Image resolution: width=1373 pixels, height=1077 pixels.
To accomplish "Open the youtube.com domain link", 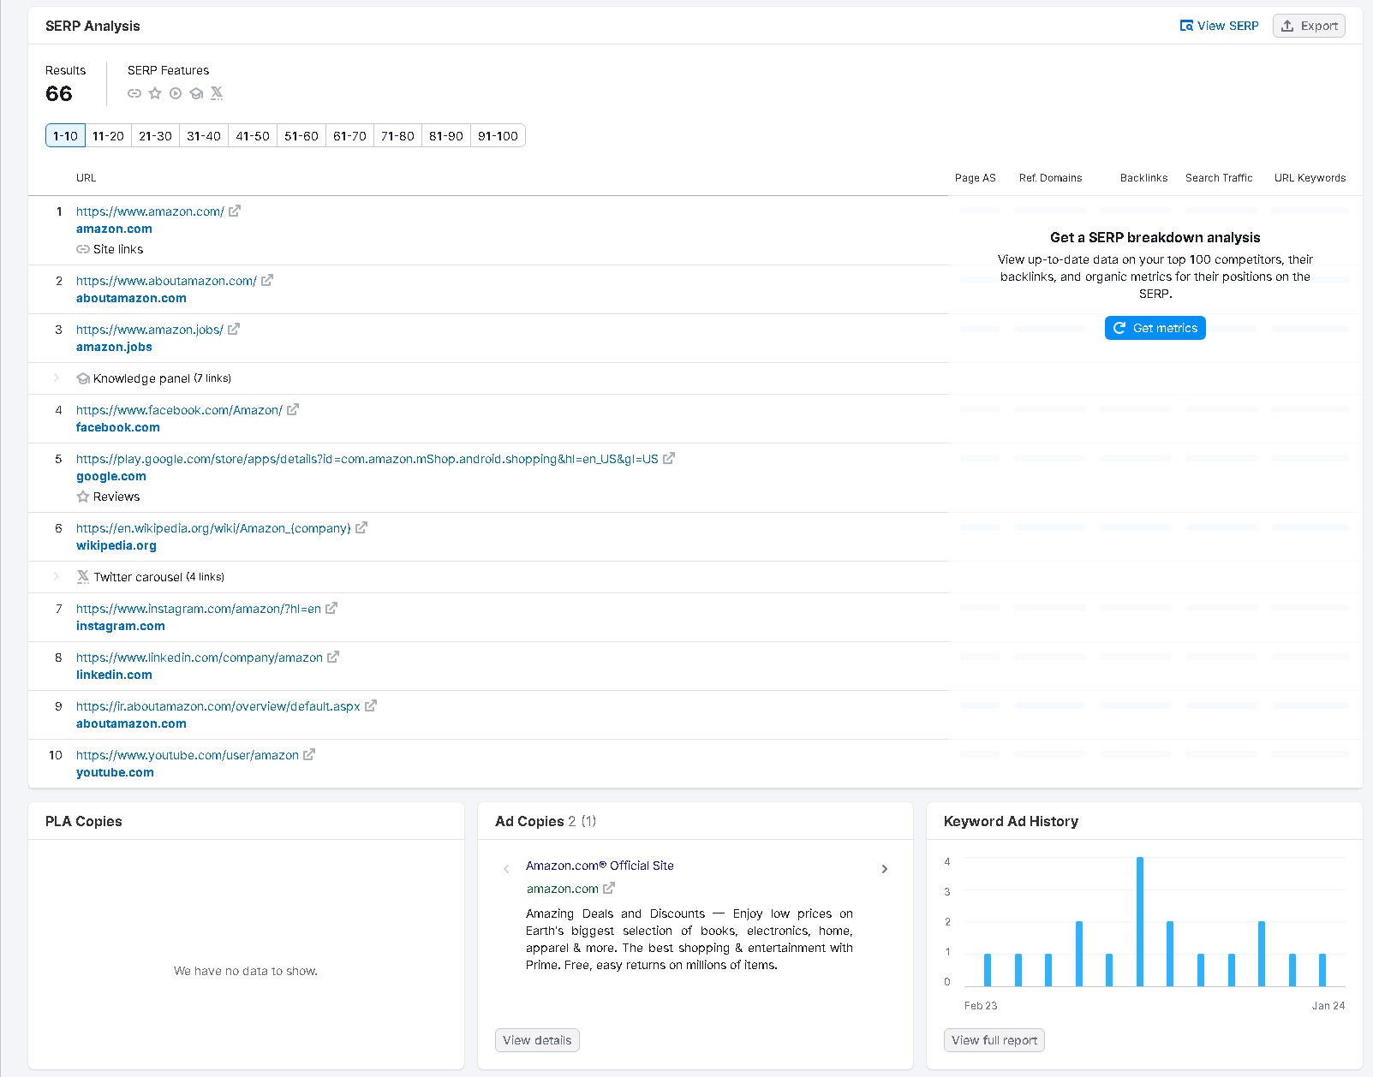I will pos(115,772).
